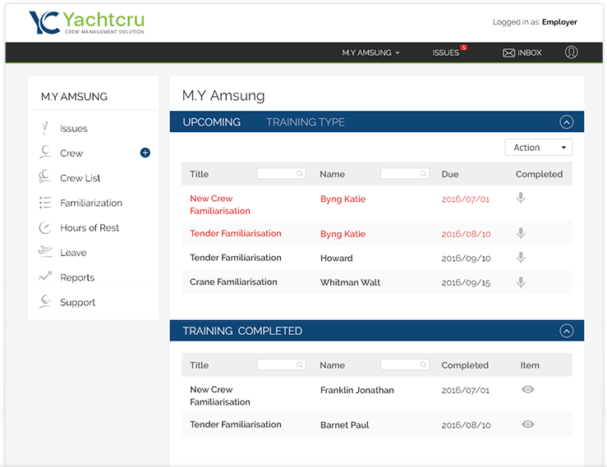This screenshot has height=467, width=607.
Task: Open Reports in sidebar
Action: (x=77, y=277)
